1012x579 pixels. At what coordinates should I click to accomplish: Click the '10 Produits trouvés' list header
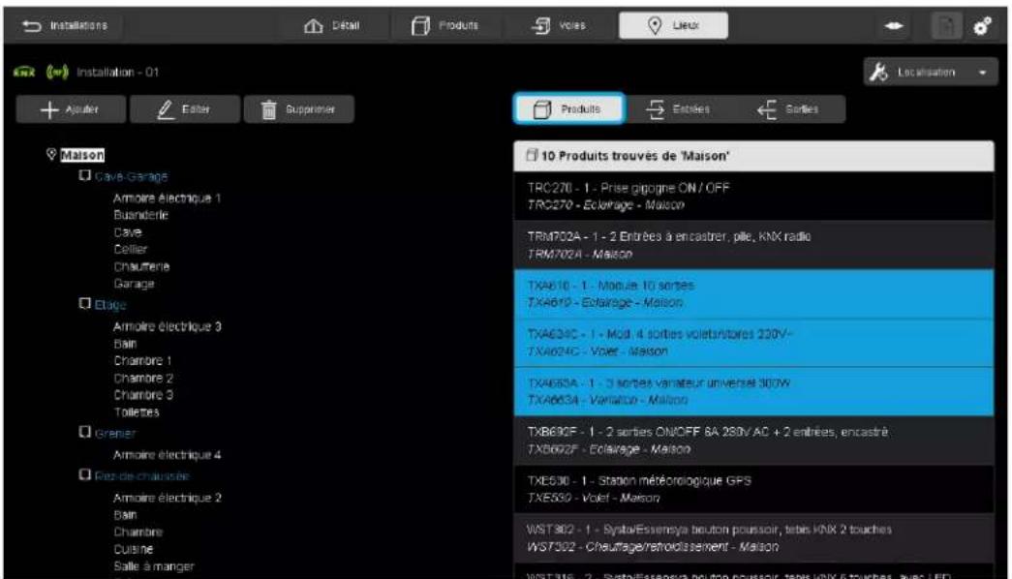point(753,156)
